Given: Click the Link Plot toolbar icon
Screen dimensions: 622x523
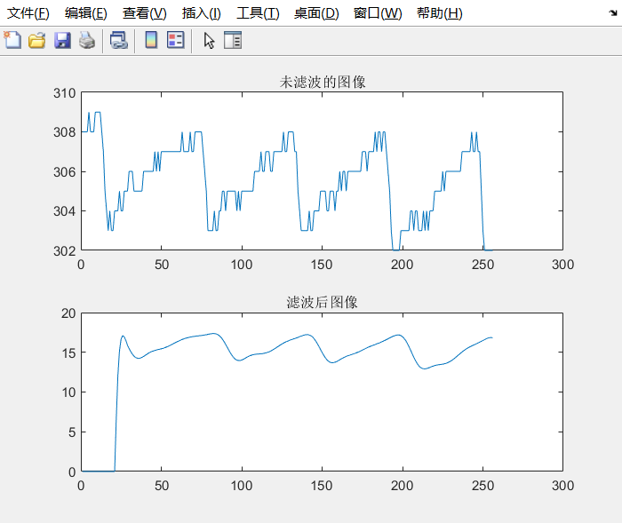Looking at the screenshot, I should pos(118,40).
